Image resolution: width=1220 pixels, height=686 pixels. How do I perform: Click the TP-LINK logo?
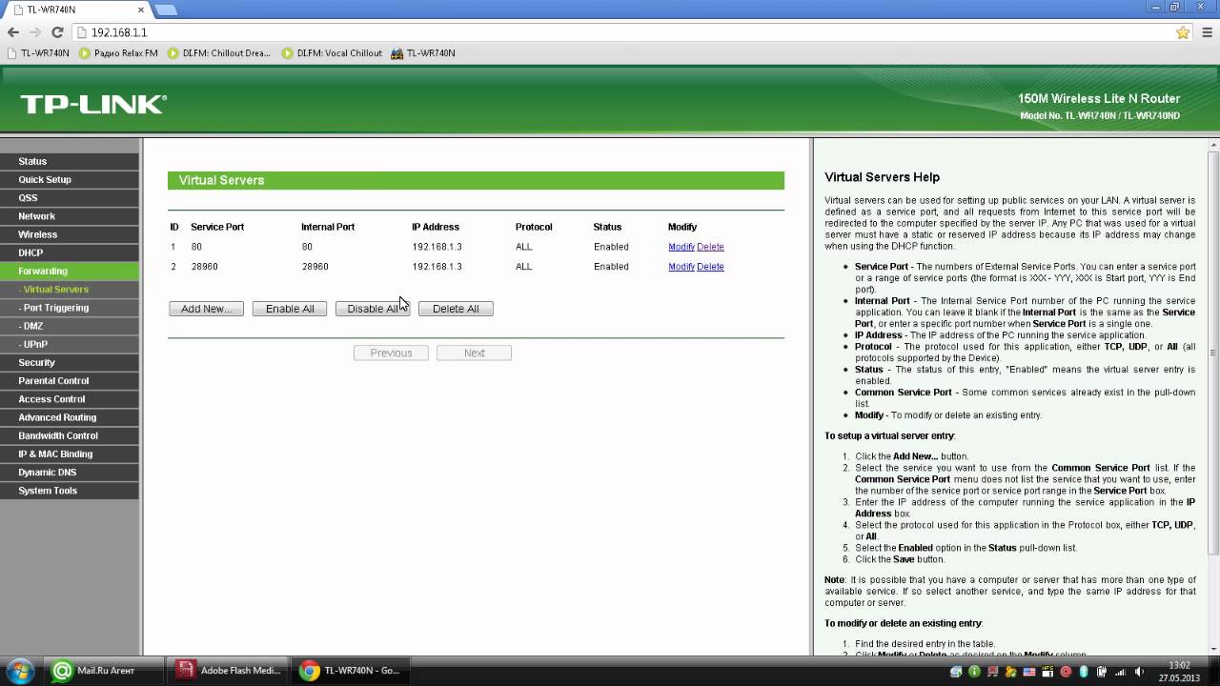[92, 104]
